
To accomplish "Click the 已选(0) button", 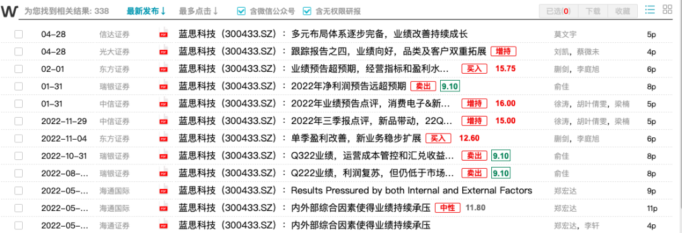I will 558,11.
